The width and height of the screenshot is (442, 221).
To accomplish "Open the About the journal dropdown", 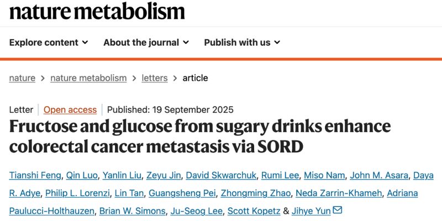I will point(146,43).
